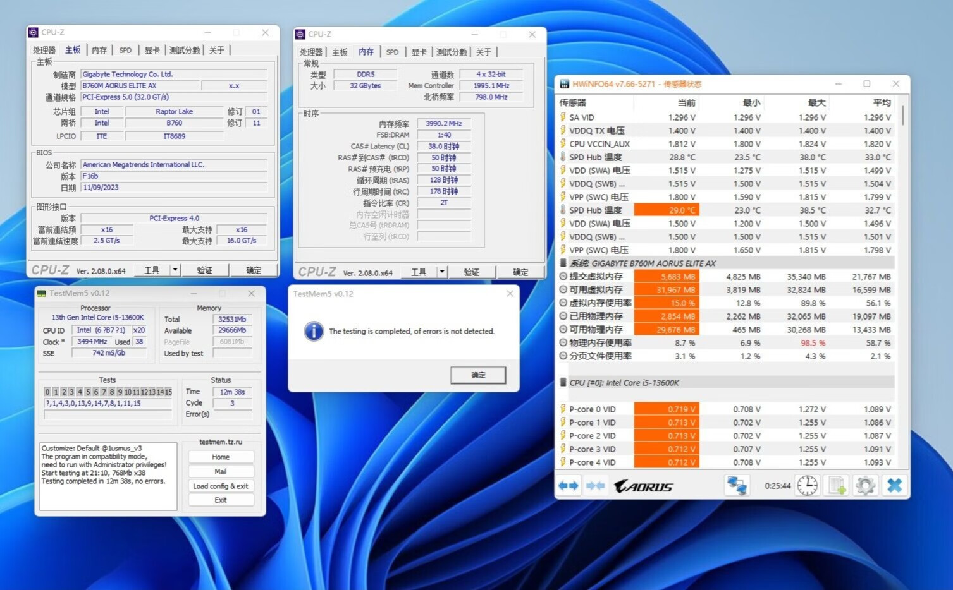Close the TestMem5 message dialog

(x=510, y=294)
